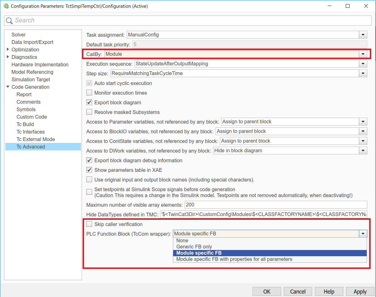Uncheck Export block diagram debug information
376x297 pixels.
pyautogui.click(x=89, y=160)
